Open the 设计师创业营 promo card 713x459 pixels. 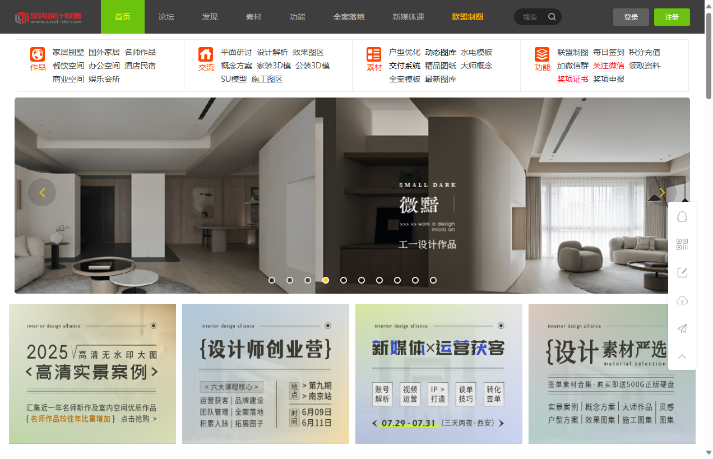tap(266, 374)
